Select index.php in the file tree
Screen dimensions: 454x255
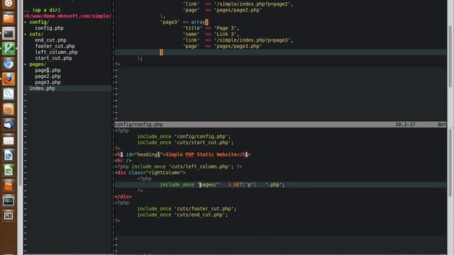[43, 89]
